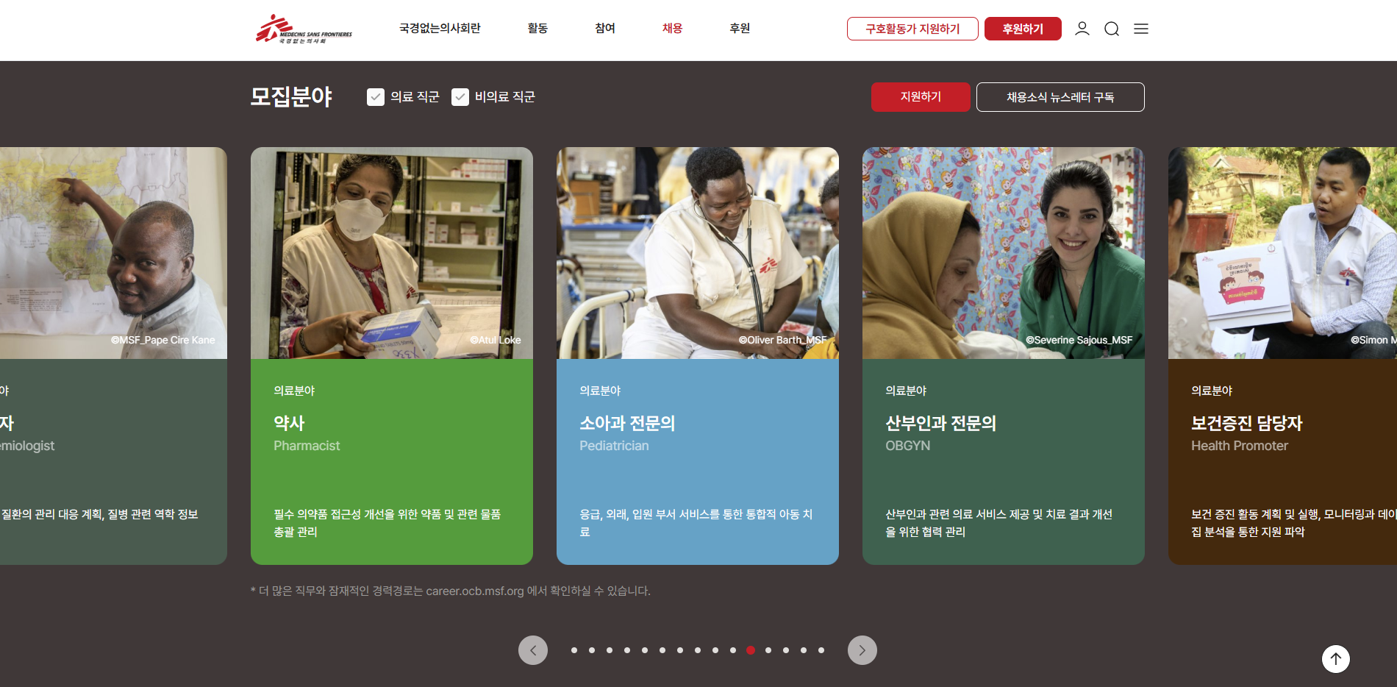Toggle the 의료 직군 checkbox
Image resolution: width=1397 pixels, height=687 pixels.
(x=376, y=97)
